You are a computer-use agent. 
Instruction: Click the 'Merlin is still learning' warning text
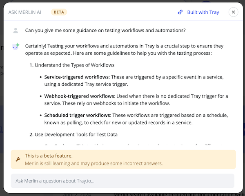94,163
